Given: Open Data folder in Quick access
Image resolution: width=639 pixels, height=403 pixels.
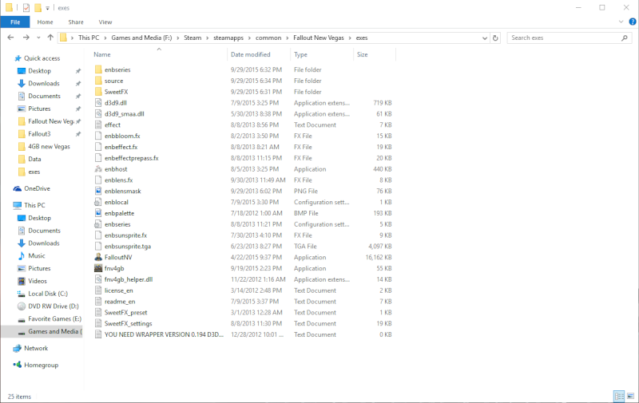Looking at the screenshot, I should point(34,159).
